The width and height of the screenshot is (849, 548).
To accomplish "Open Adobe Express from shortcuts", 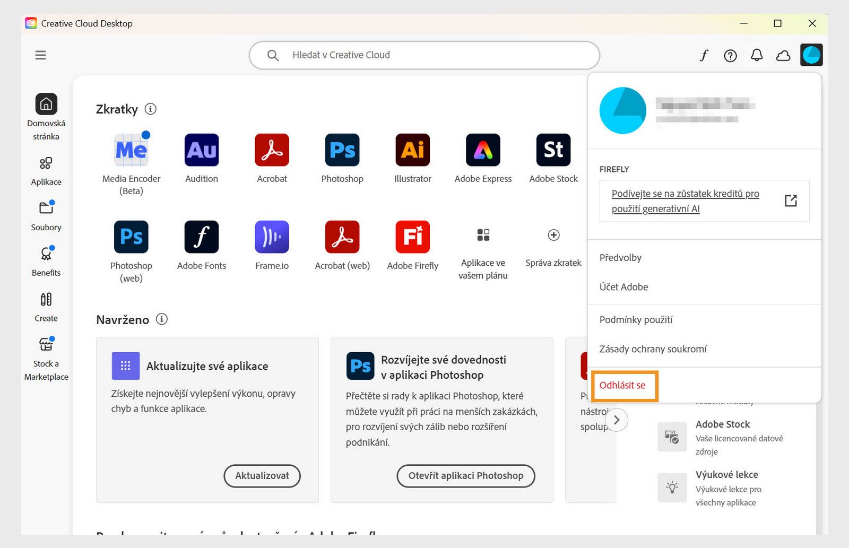I will click(482, 150).
